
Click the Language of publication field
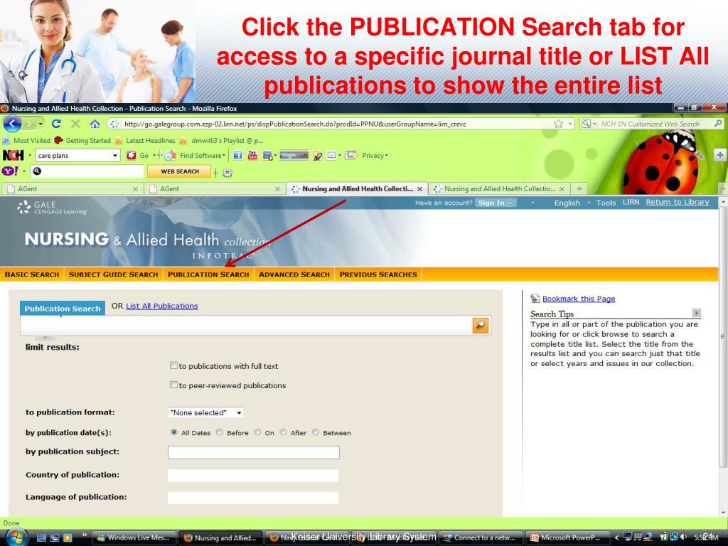pyautogui.click(x=253, y=498)
